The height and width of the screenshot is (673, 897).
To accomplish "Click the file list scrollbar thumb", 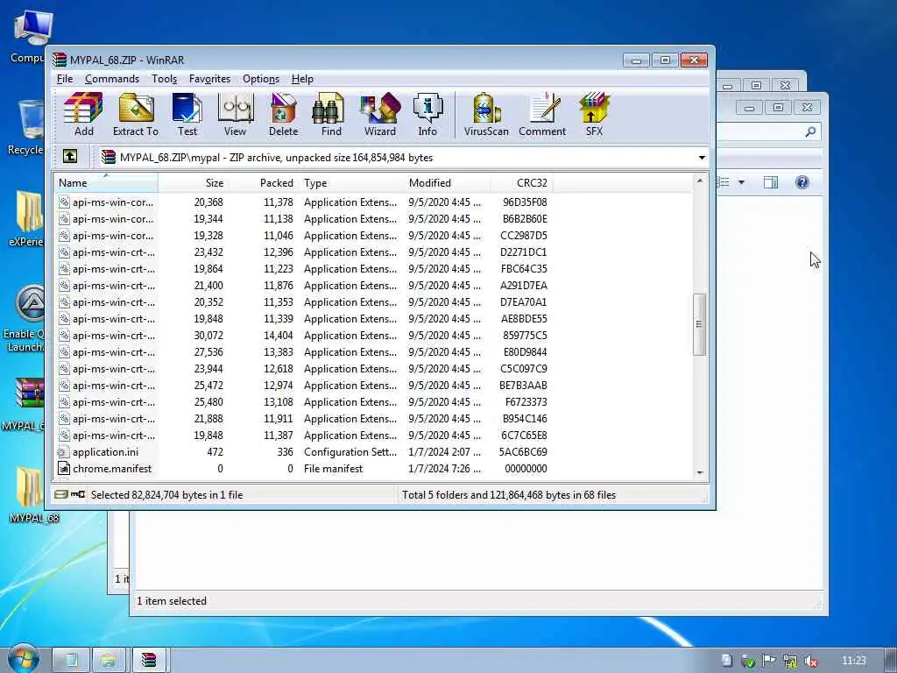I will [699, 324].
